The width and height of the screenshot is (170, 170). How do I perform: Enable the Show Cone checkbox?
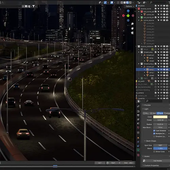click(x=154, y=152)
